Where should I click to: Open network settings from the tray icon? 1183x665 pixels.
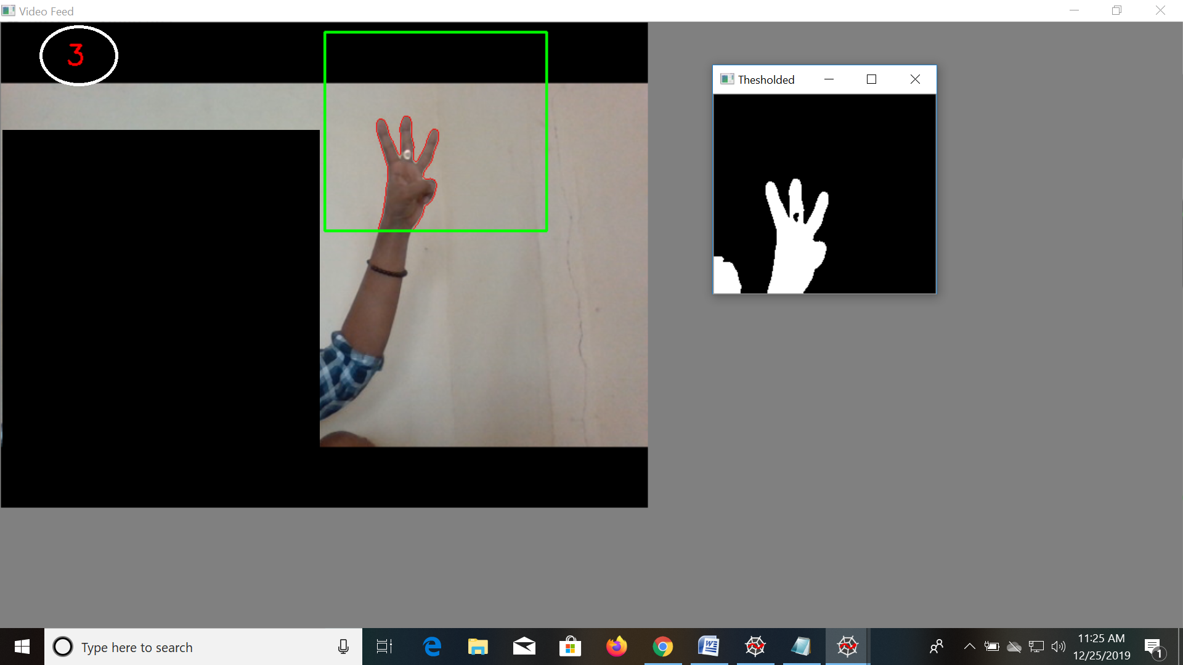point(1036,647)
